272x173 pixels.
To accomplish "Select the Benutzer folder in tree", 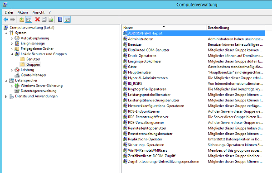I will [x=33, y=59].
